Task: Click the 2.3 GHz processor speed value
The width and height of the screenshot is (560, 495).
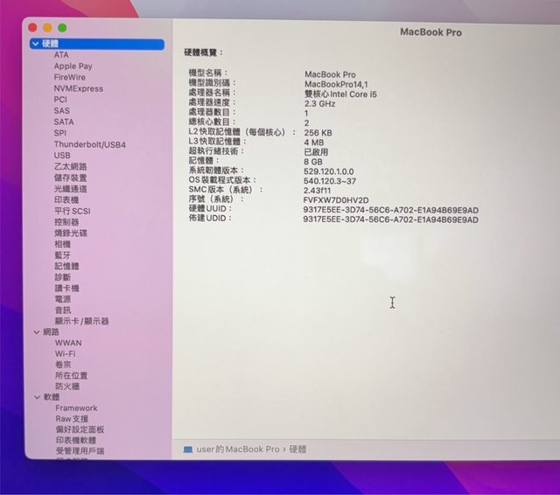Action: [x=319, y=104]
